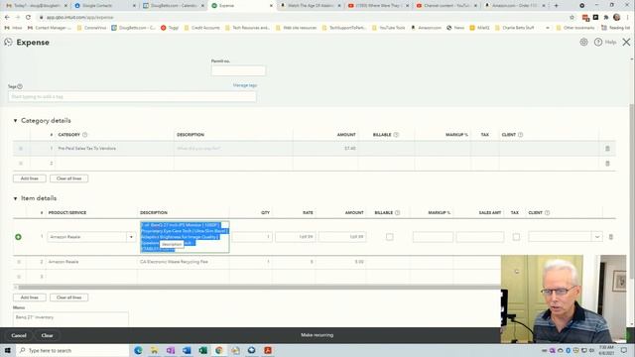Click the Category details Billable help icon
This screenshot has width=635, height=357.
[396, 135]
